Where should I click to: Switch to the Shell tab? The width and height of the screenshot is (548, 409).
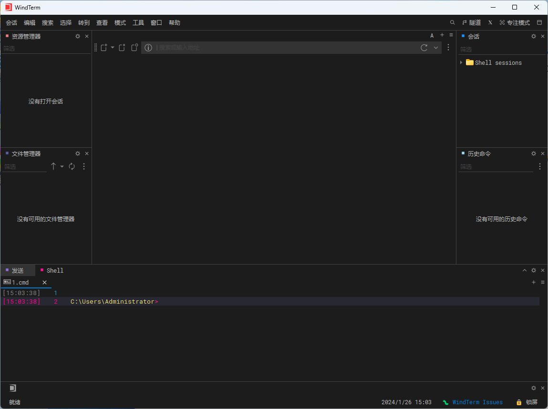[x=52, y=271]
